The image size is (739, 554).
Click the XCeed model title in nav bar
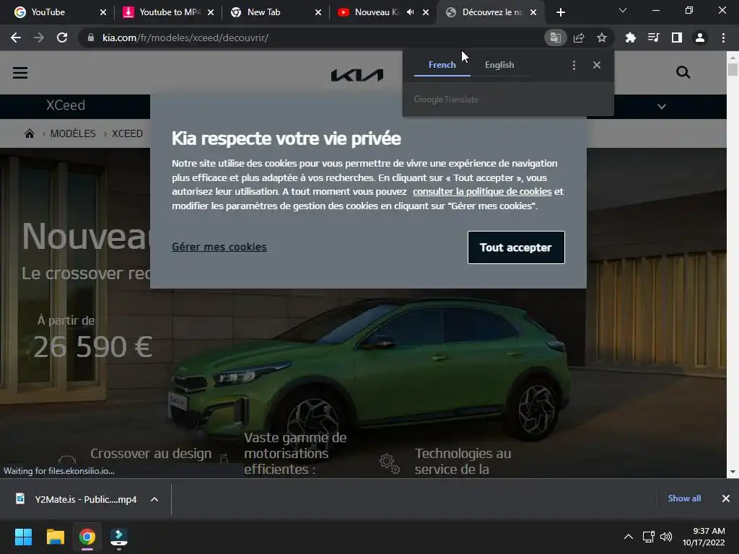pyautogui.click(x=66, y=105)
